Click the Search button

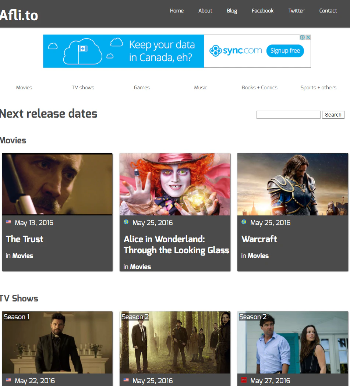tap(333, 115)
